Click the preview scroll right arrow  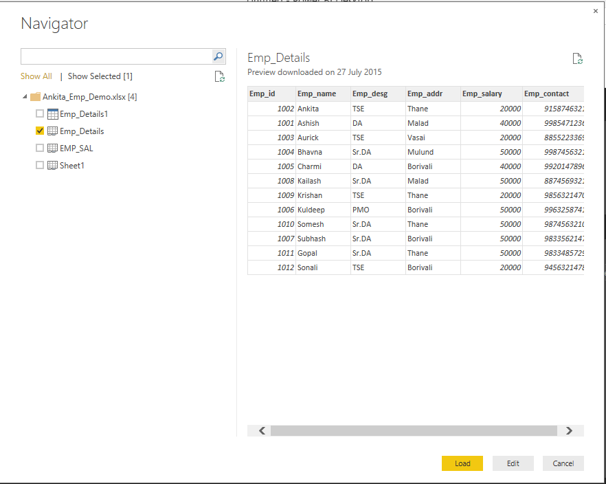[x=570, y=430]
